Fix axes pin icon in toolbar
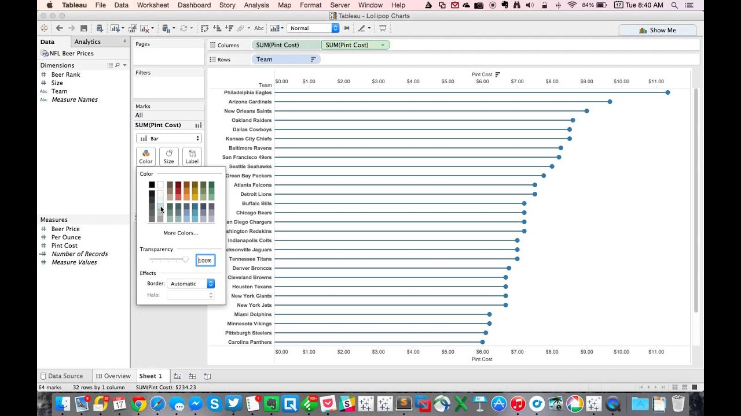Image resolution: width=741 pixels, height=416 pixels. pos(346,28)
